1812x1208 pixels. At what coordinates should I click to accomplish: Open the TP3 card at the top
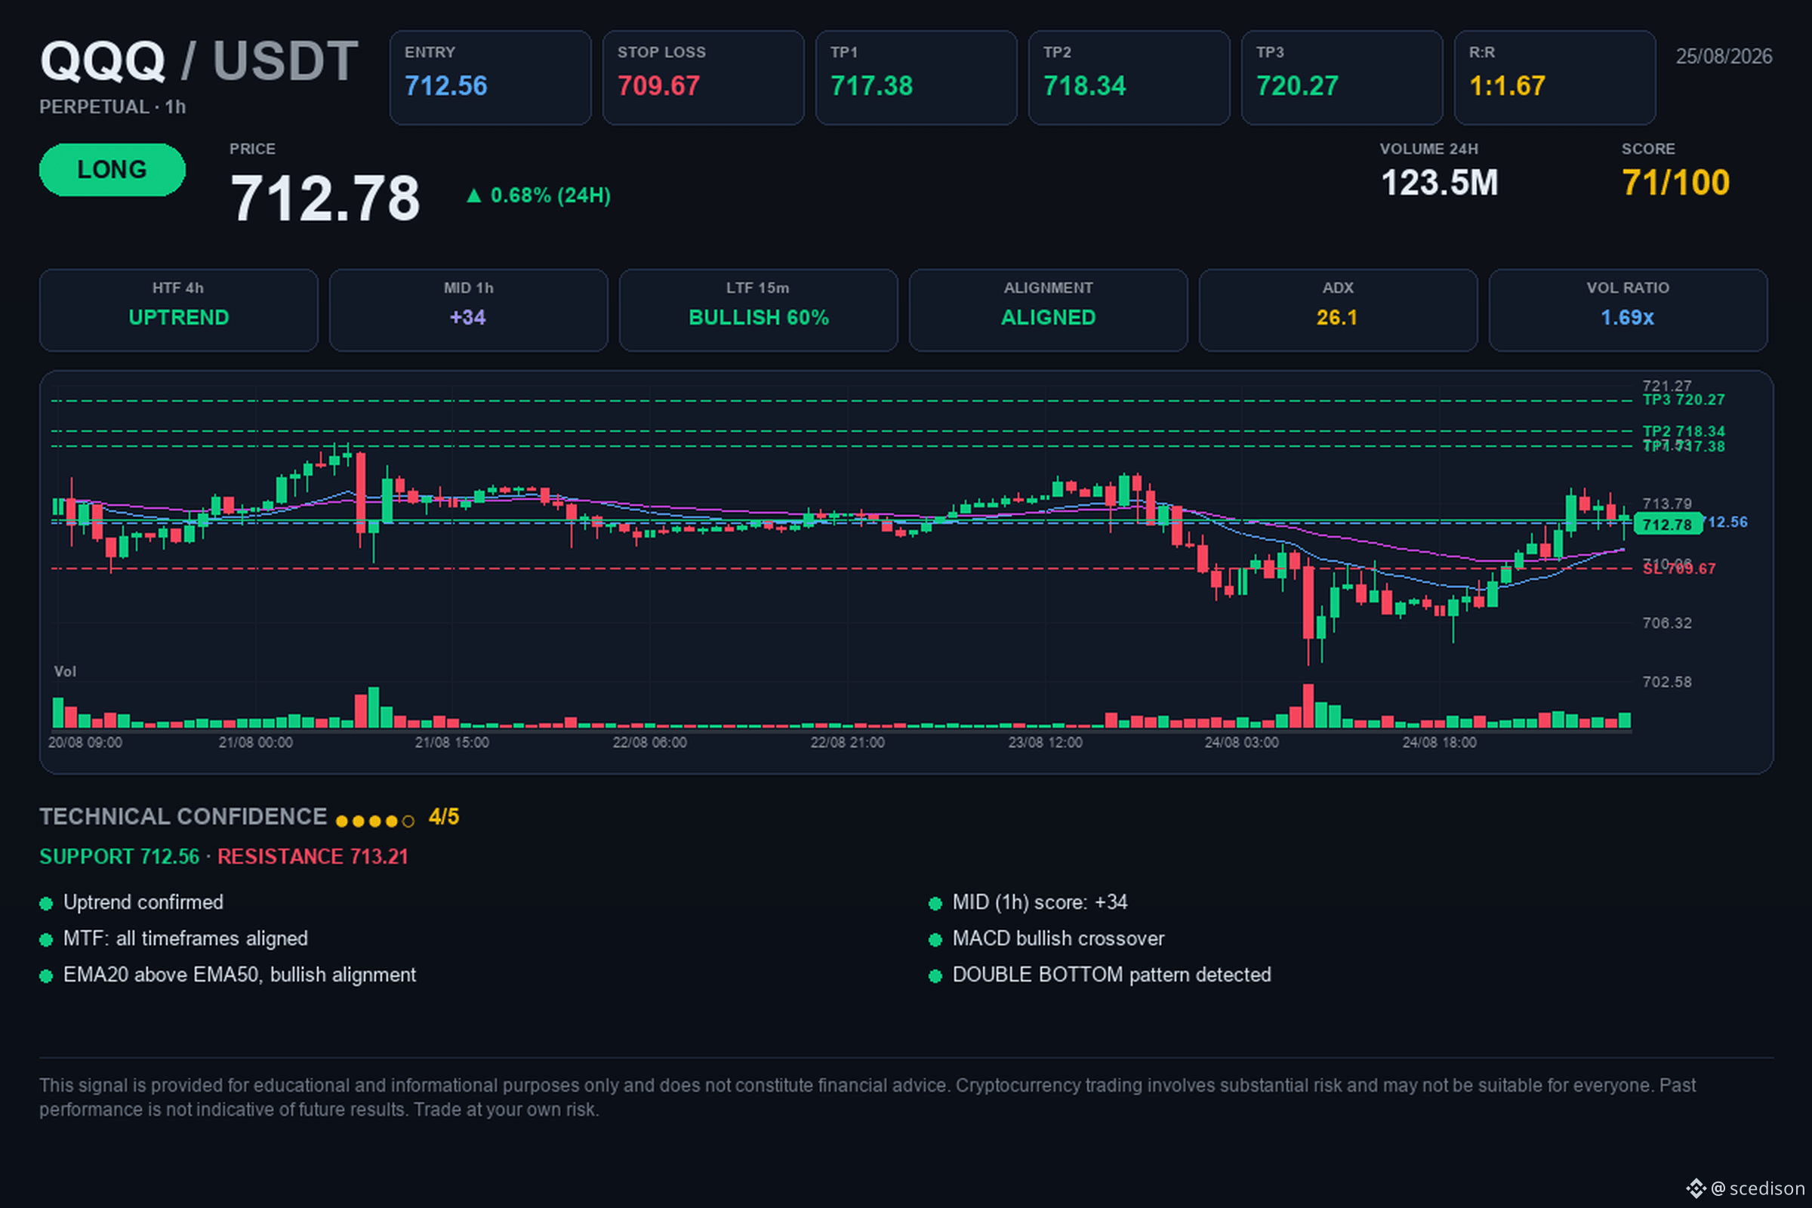pyautogui.click(x=1342, y=77)
